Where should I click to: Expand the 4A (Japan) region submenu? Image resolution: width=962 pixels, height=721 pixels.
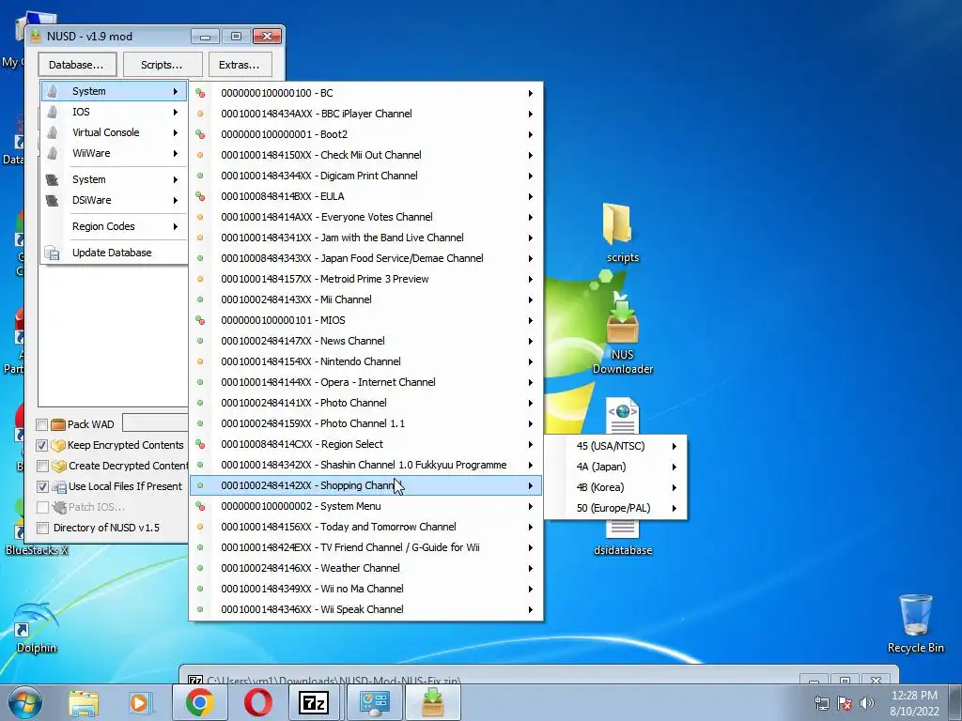point(614,467)
